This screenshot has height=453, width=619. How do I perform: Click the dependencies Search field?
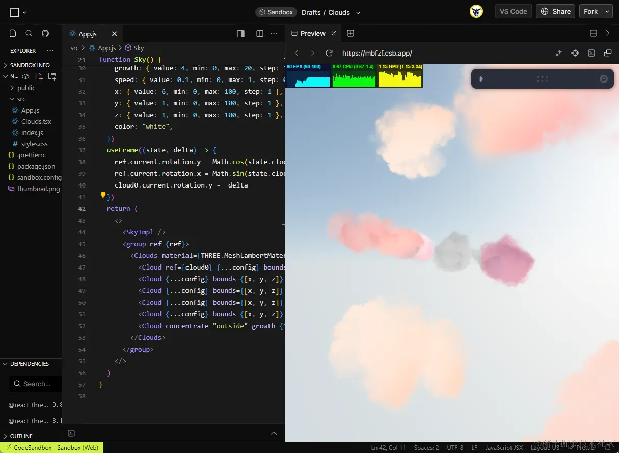(35, 384)
